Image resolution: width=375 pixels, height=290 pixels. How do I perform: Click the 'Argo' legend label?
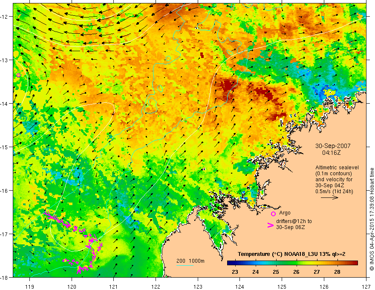click(x=285, y=213)
